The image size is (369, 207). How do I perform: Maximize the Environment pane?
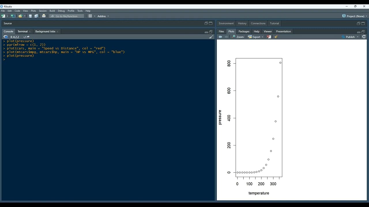[x=363, y=23]
